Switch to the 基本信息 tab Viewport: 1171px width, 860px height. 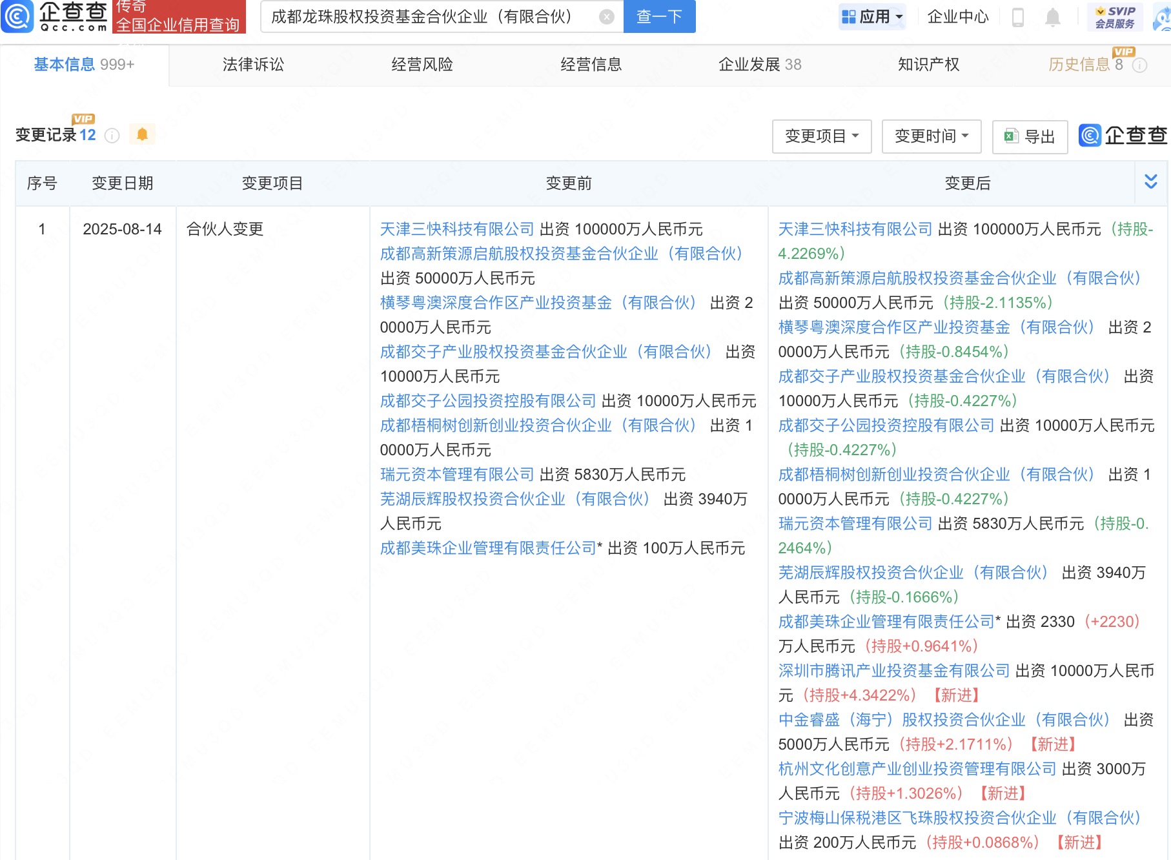(84, 65)
